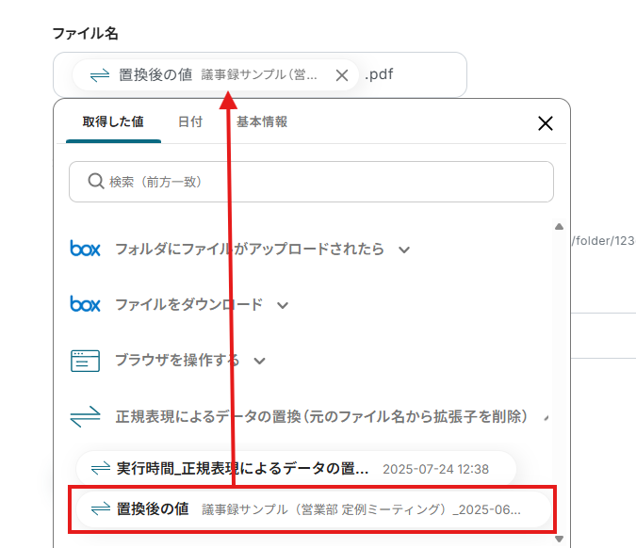Switch to the 取得した値 tab

pyautogui.click(x=113, y=121)
